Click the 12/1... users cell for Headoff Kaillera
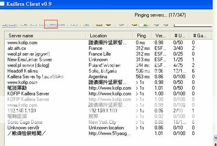The width and height of the screenshot is (217, 146). click(x=180, y=71)
